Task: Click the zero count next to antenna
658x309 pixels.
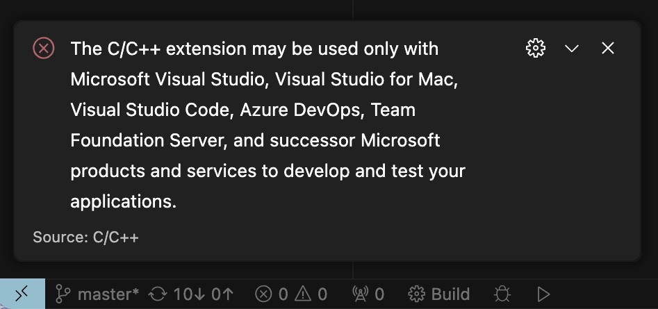Action: point(379,294)
